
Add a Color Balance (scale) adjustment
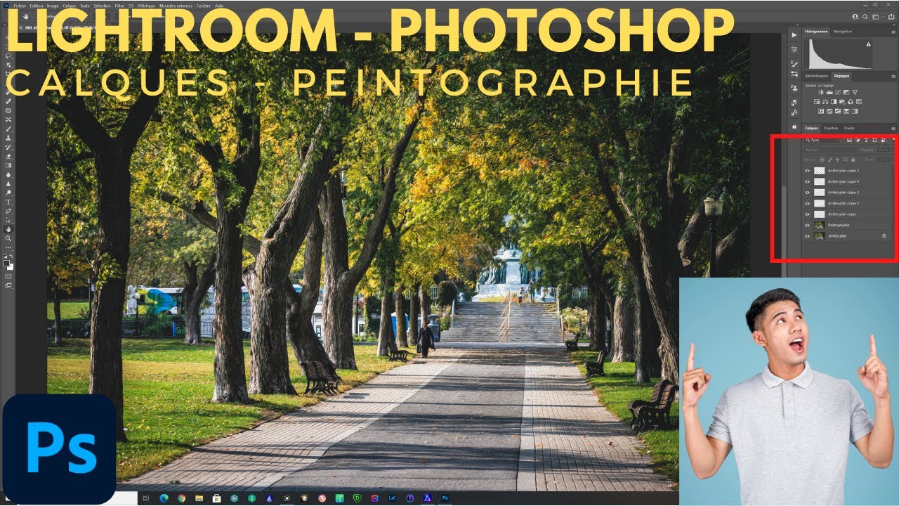pos(825,102)
